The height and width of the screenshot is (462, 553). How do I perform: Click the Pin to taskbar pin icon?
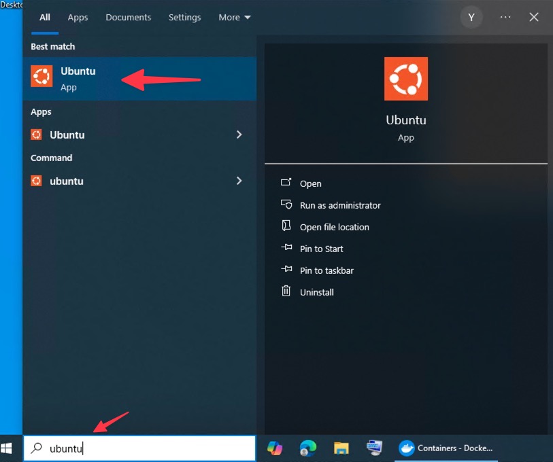coord(286,269)
